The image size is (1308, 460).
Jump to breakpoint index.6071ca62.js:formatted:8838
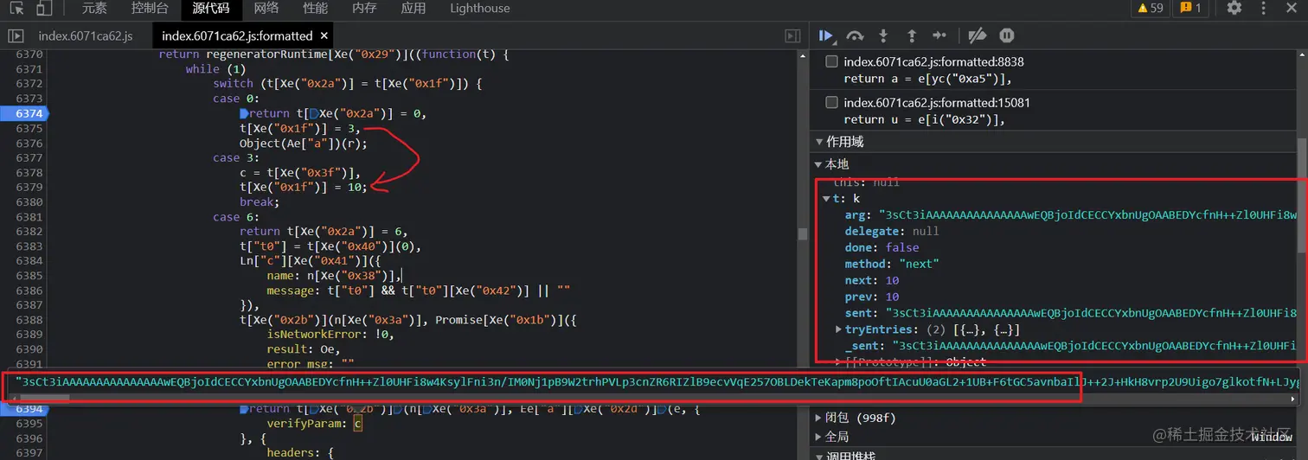point(933,62)
